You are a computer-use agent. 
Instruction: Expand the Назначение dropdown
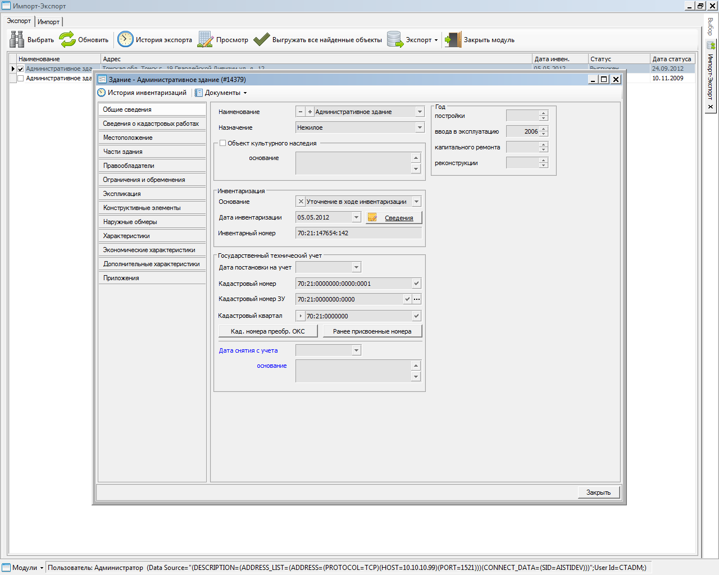[x=420, y=127]
